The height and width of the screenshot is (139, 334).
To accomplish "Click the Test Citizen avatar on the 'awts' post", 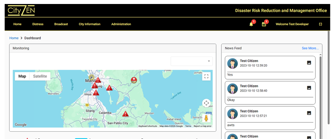I will point(232,114).
